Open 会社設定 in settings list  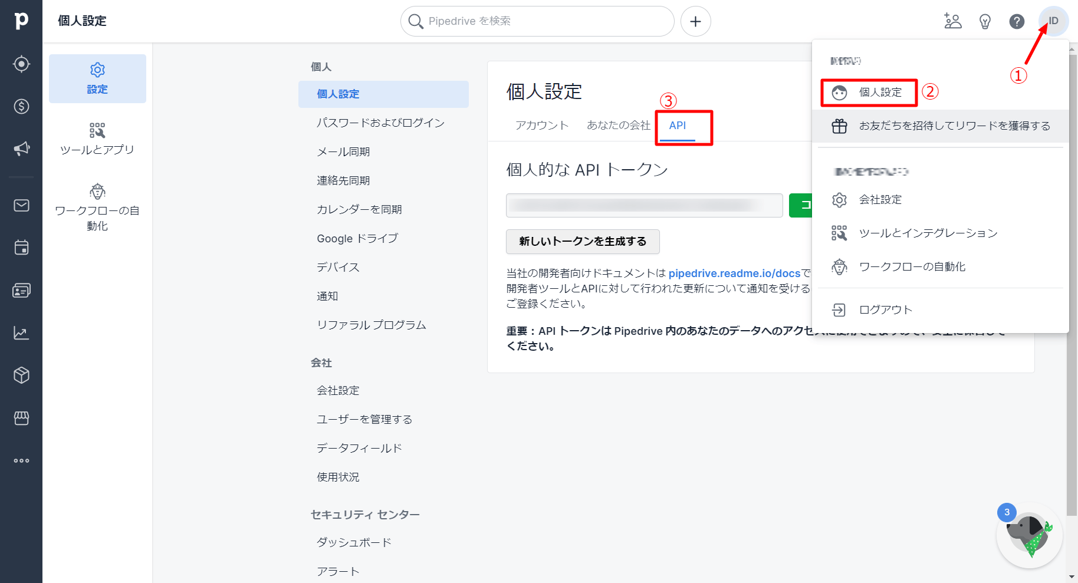pyautogui.click(x=383, y=391)
